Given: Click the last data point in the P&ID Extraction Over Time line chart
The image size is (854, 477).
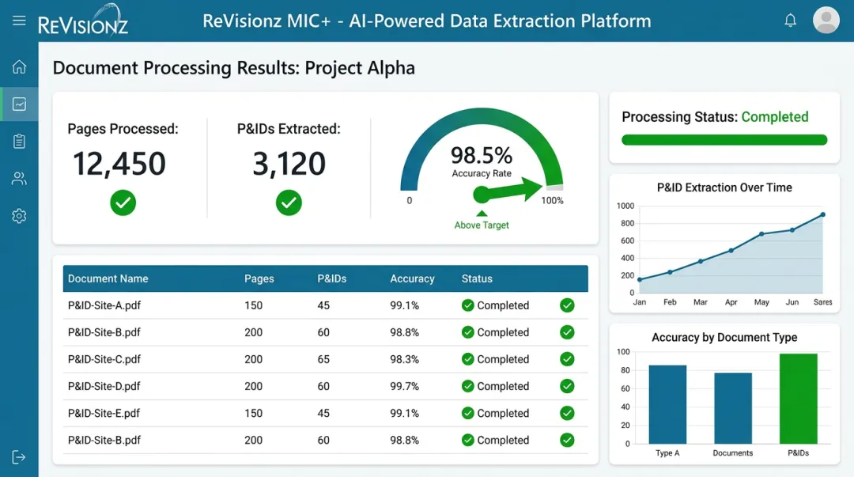Looking at the screenshot, I should [822, 215].
